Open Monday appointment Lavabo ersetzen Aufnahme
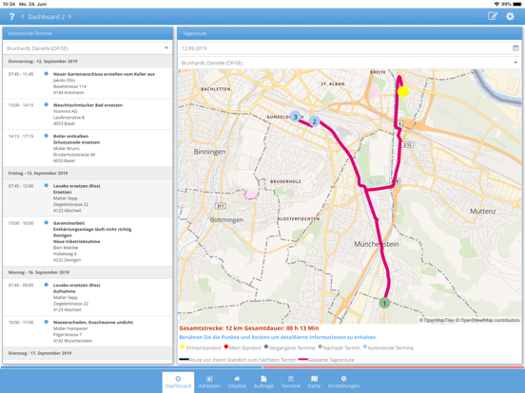This screenshot has width=525, height=393. tap(87, 297)
